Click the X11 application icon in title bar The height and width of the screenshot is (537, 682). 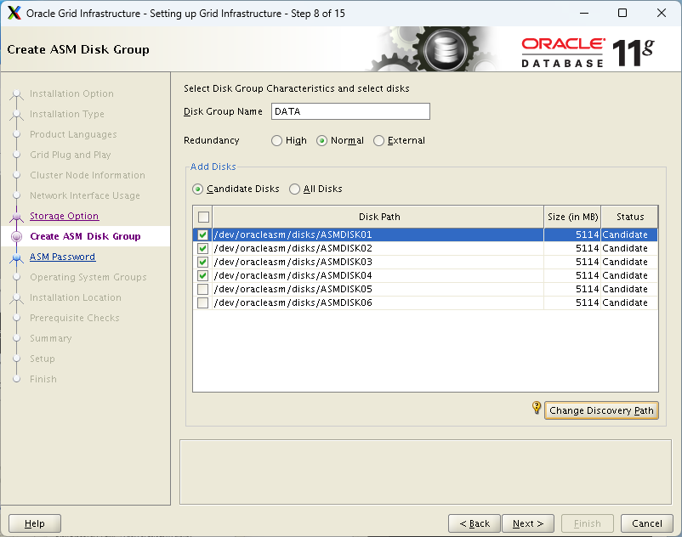(14, 13)
